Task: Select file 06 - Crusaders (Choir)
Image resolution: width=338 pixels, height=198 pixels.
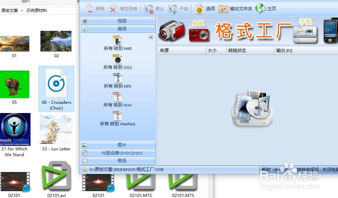Action: (x=56, y=89)
